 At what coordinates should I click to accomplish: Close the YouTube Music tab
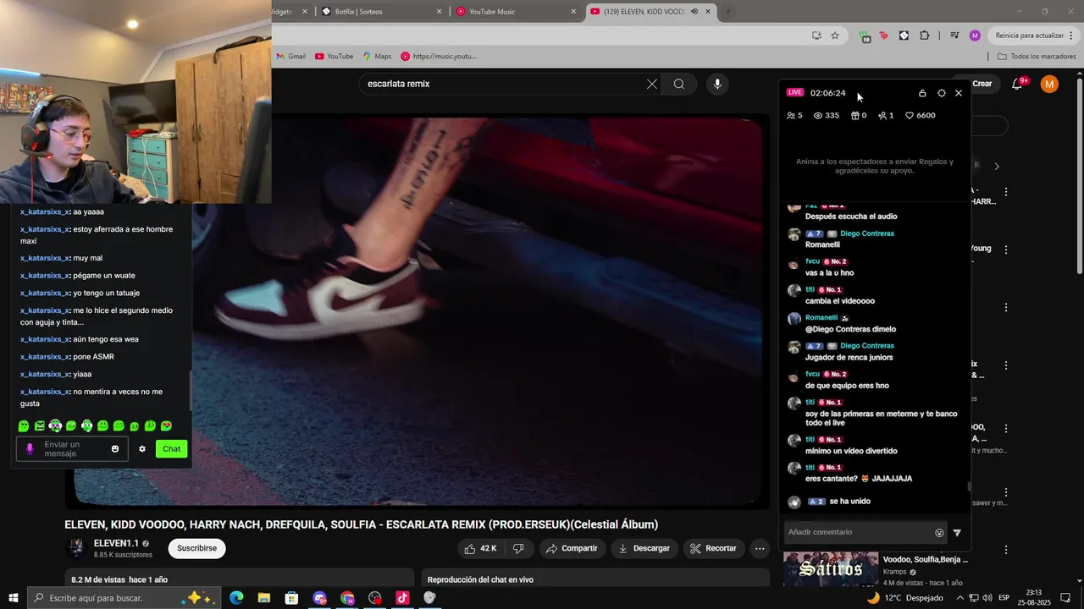[573, 12]
